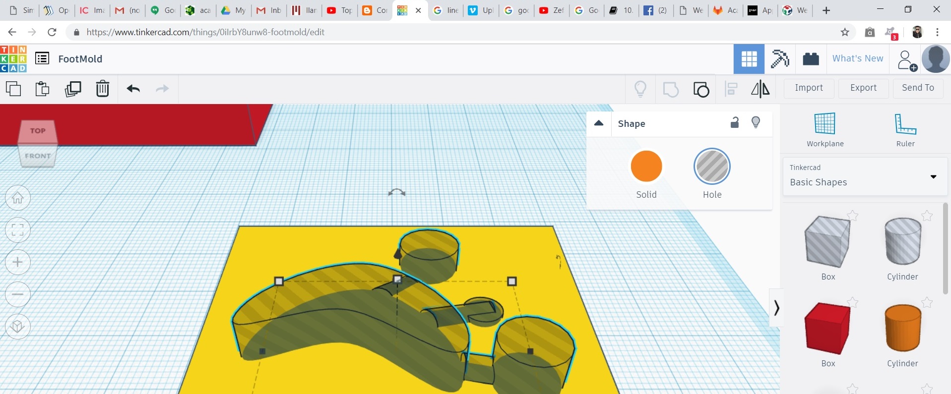Screen dimensions: 951x394
Task: Click the Paste toolbar icon
Action: (43, 89)
